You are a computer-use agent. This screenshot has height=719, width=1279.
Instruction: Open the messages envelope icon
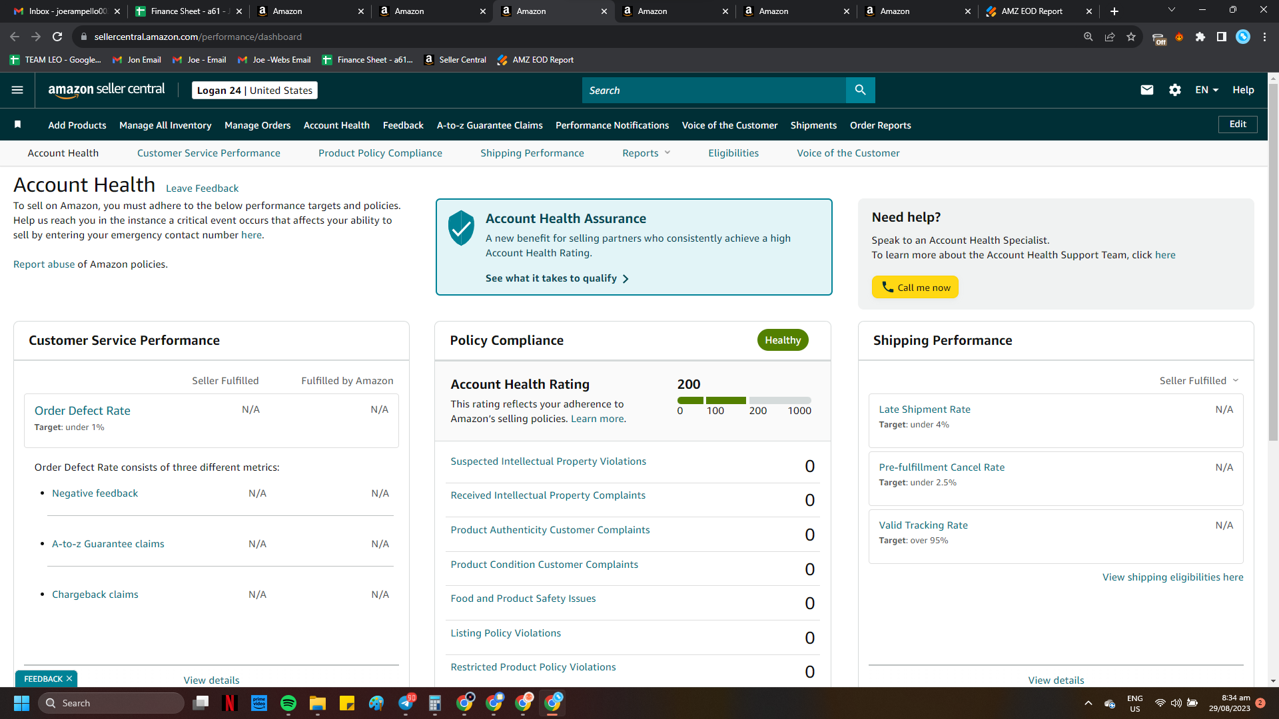point(1146,90)
